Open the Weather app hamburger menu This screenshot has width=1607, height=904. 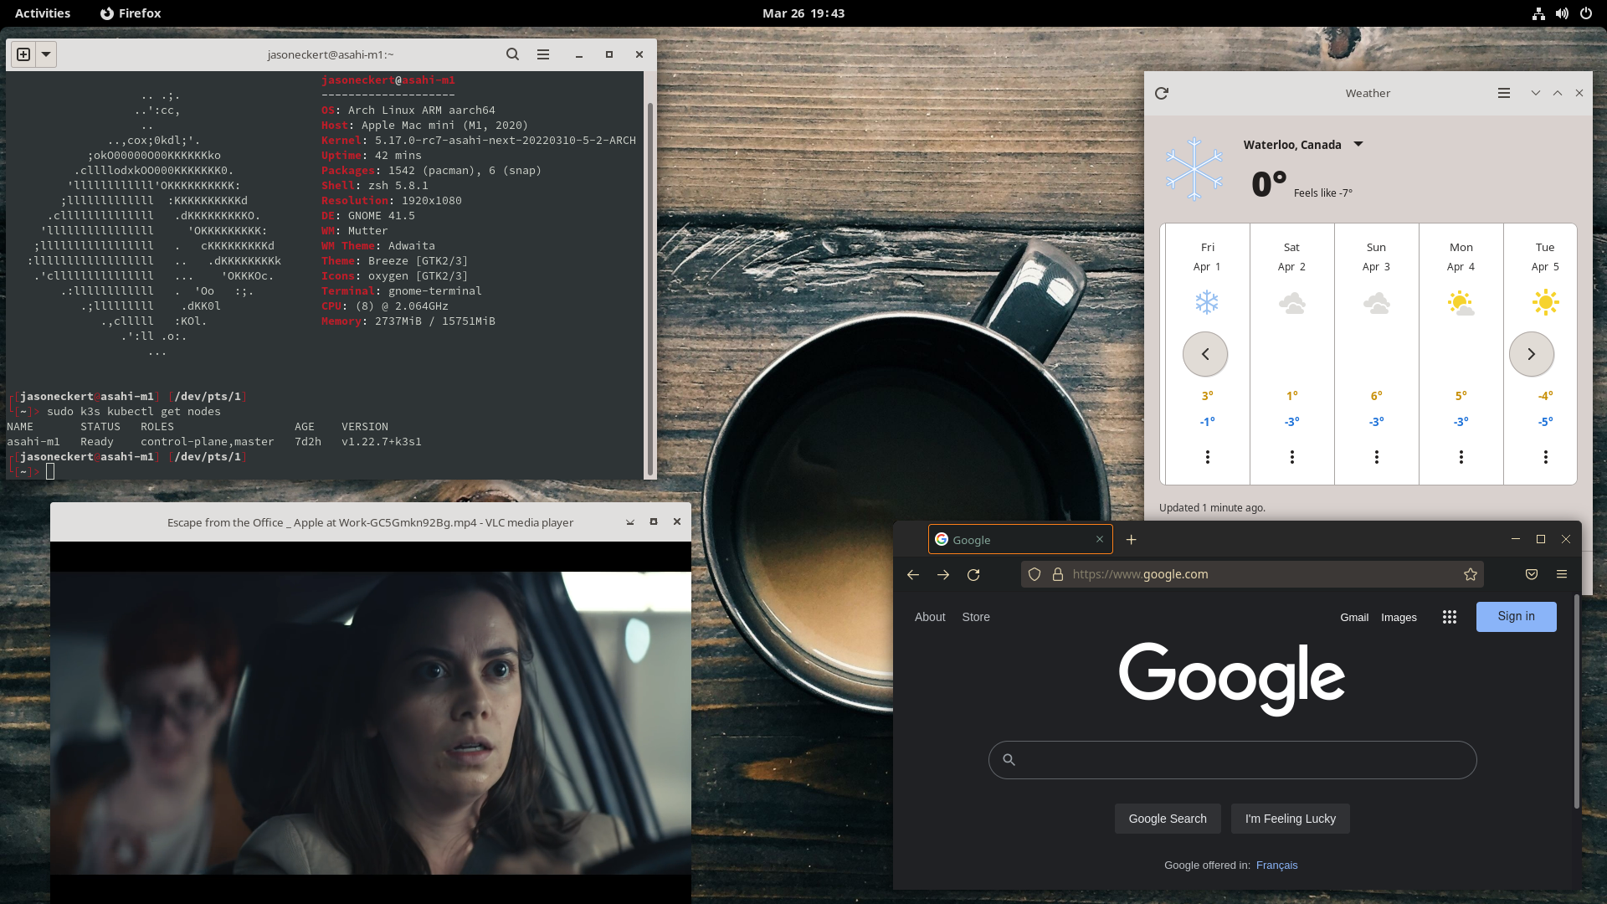click(x=1503, y=93)
